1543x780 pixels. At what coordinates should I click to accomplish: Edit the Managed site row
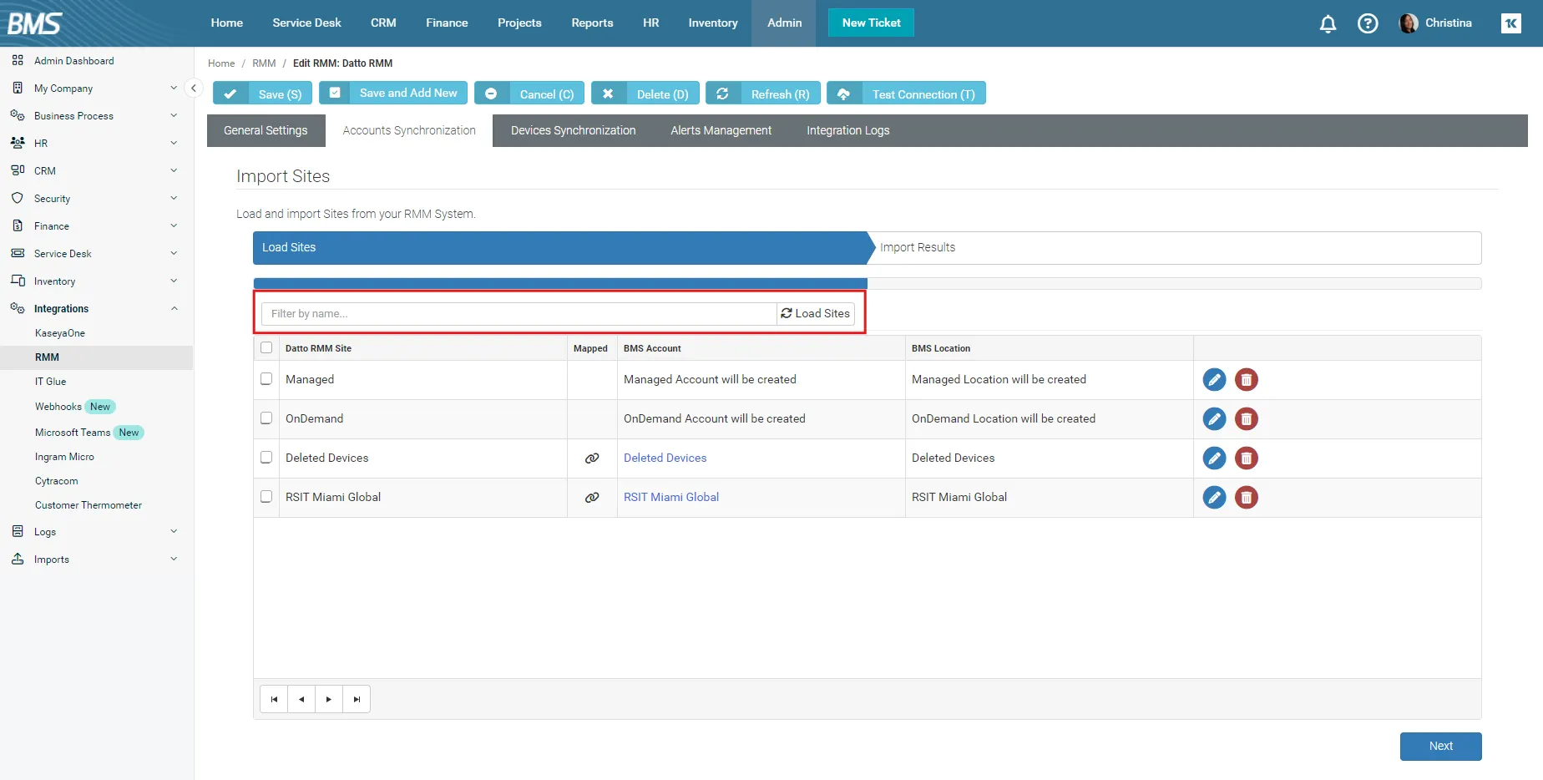tap(1214, 380)
